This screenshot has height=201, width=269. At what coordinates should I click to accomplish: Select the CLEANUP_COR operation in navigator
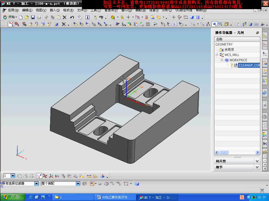[x=249, y=65]
